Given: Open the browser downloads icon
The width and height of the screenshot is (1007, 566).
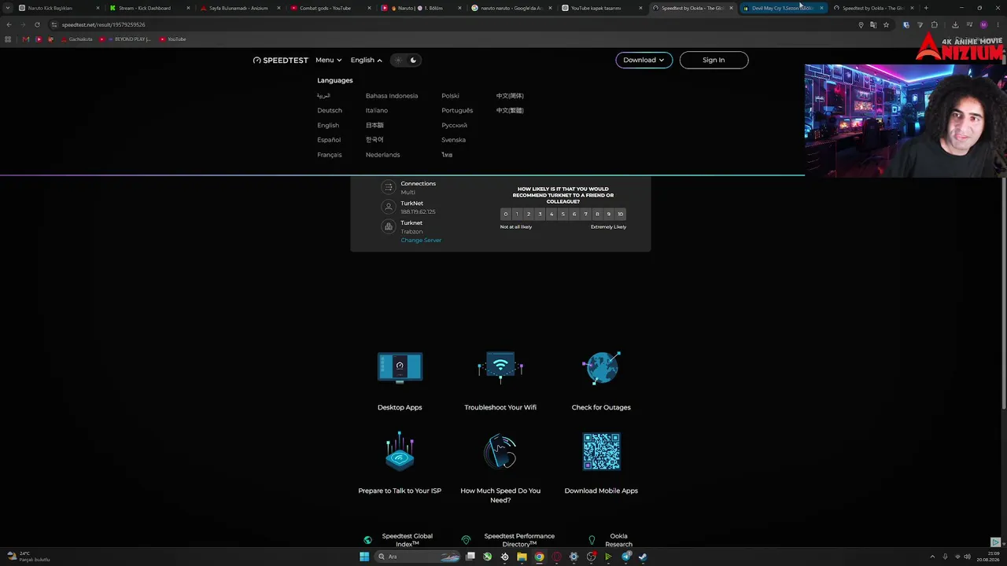Looking at the screenshot, I should tap(955, 24).
